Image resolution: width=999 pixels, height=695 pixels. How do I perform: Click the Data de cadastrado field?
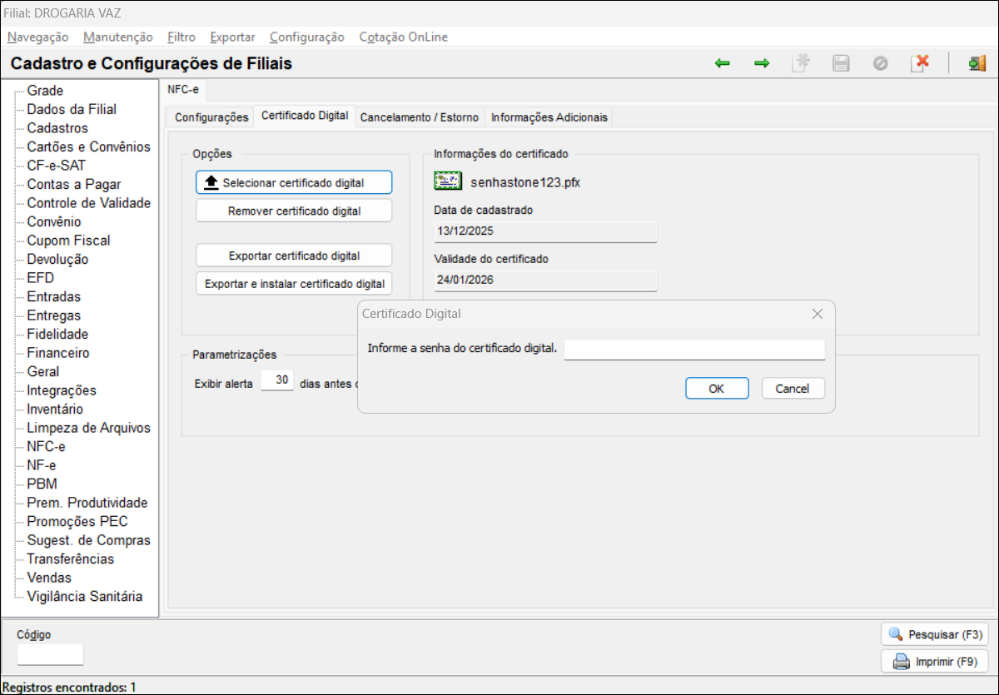tap(545, 231)
